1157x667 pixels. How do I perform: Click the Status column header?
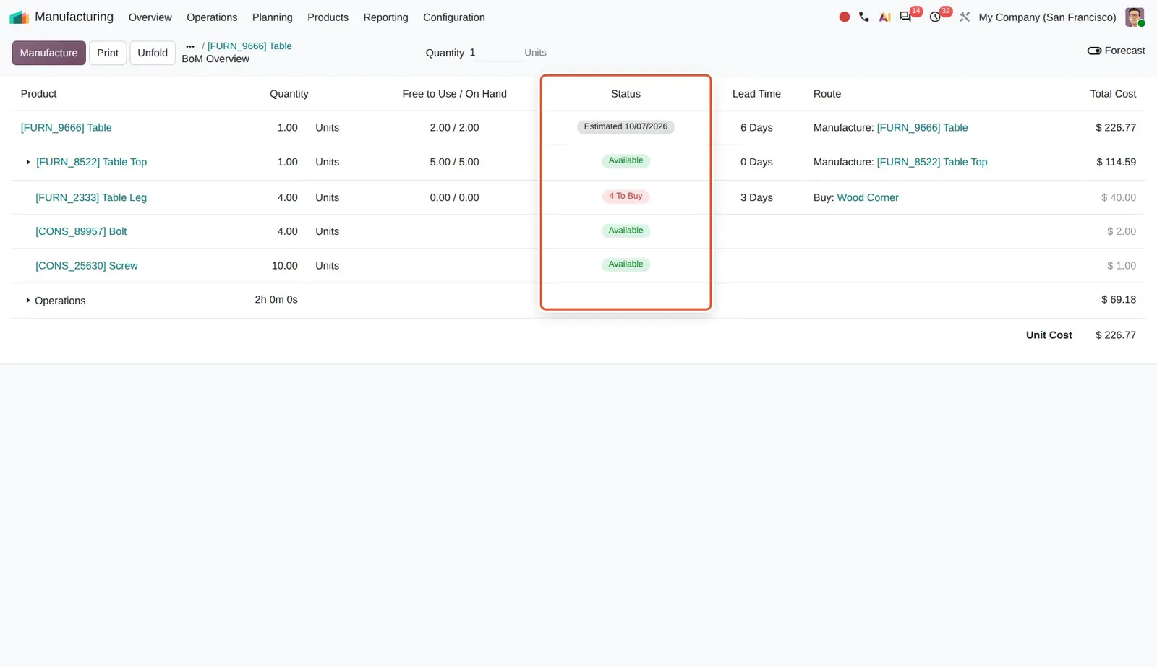pyautogui.click(x=626, y=94)
